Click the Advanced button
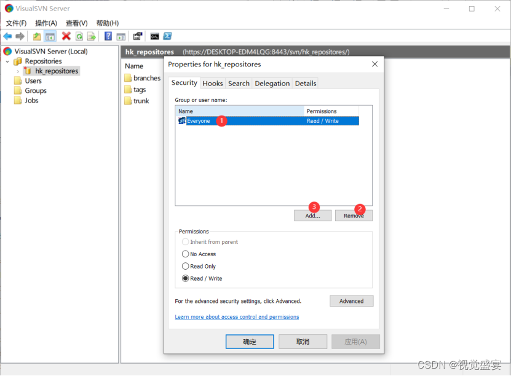Viewport: 511px width, 376px height. pos(351,301)
